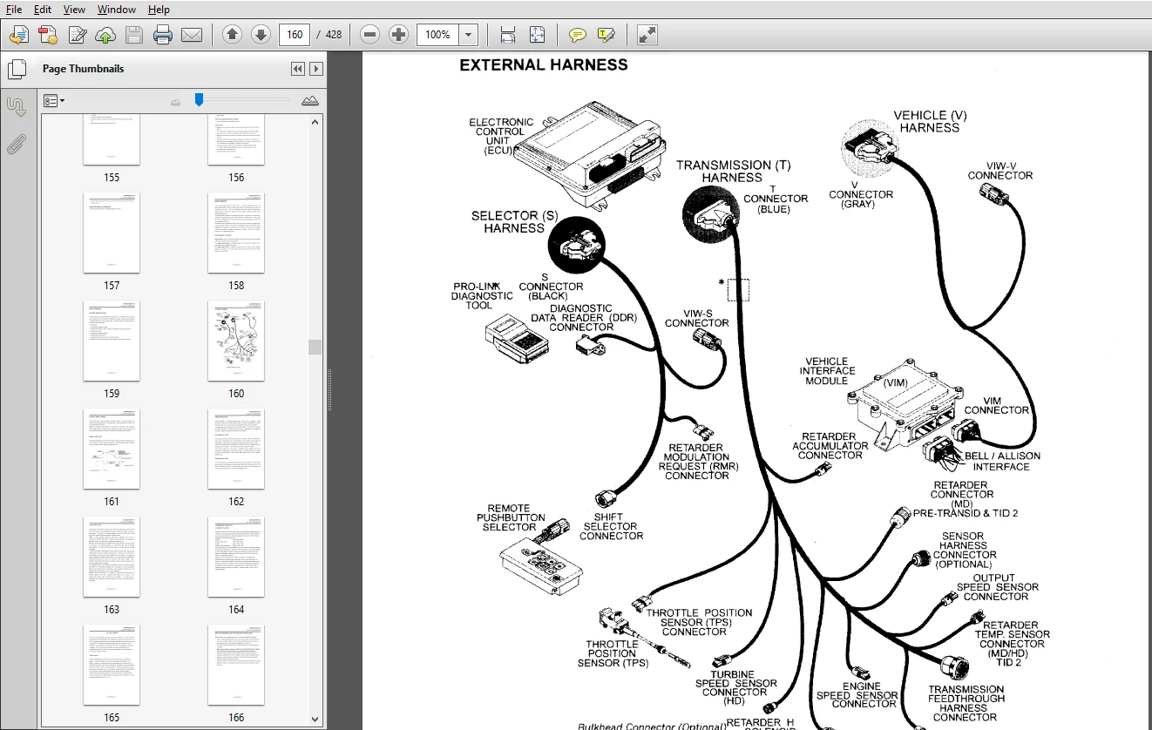Click the fit one full page icon
The width and height of the screenshot is (1152, 730).
(537, 35)
